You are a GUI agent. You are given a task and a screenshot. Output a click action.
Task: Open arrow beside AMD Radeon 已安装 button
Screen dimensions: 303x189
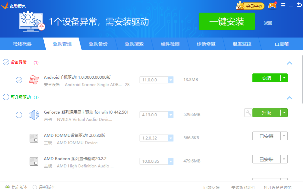pyautogui.click(x=284, y=159)
